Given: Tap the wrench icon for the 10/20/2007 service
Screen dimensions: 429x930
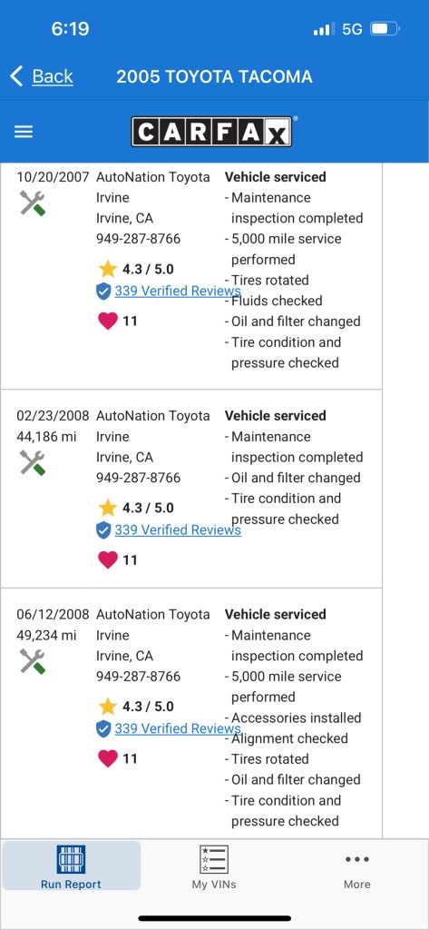Looking at the screenshot, I should pyautogui.click(x=33, y=203).
